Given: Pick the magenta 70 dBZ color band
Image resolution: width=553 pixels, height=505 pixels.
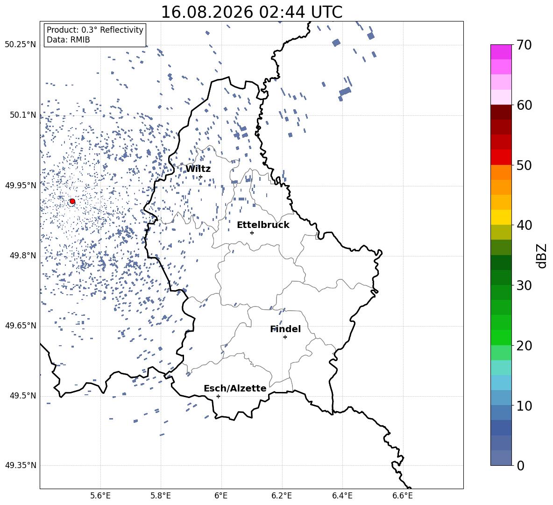Looking at the screenshot, I should (501, 52).
